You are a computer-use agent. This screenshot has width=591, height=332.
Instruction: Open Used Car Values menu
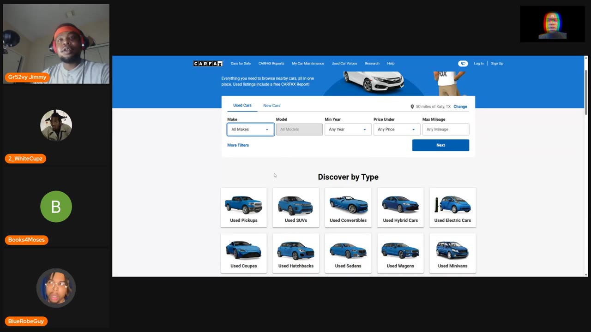(344, 64)
